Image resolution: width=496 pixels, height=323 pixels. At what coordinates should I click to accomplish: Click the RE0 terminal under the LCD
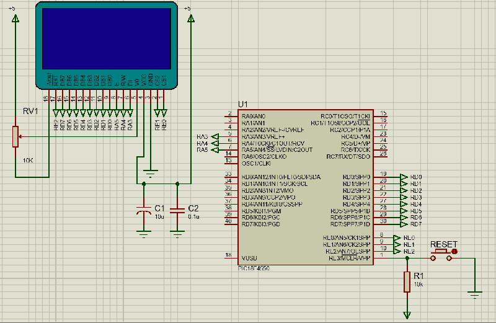[x=164, y=113]
